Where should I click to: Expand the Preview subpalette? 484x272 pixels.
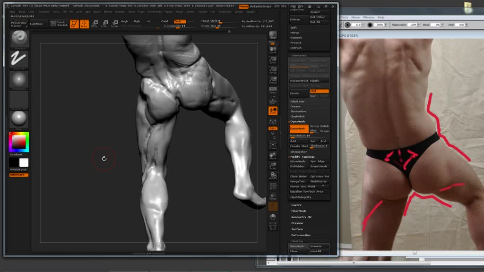pos(297,223)
